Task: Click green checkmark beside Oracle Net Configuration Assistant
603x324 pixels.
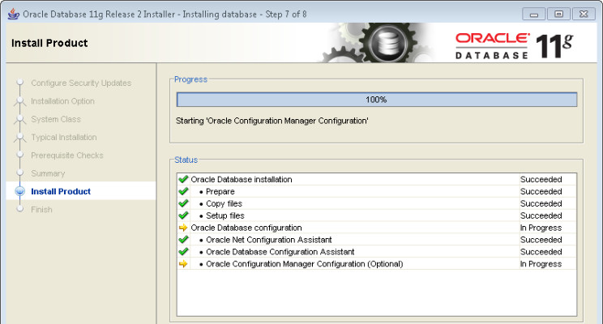Action: (183, 240)
